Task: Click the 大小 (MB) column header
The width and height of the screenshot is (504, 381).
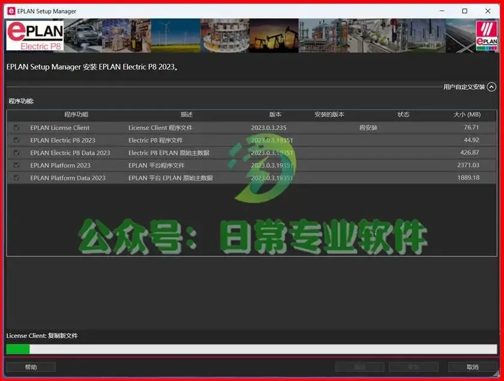Action: pos(467,114)
